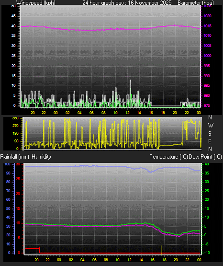Click the 45 windspeed scale value

click(13, 16)
